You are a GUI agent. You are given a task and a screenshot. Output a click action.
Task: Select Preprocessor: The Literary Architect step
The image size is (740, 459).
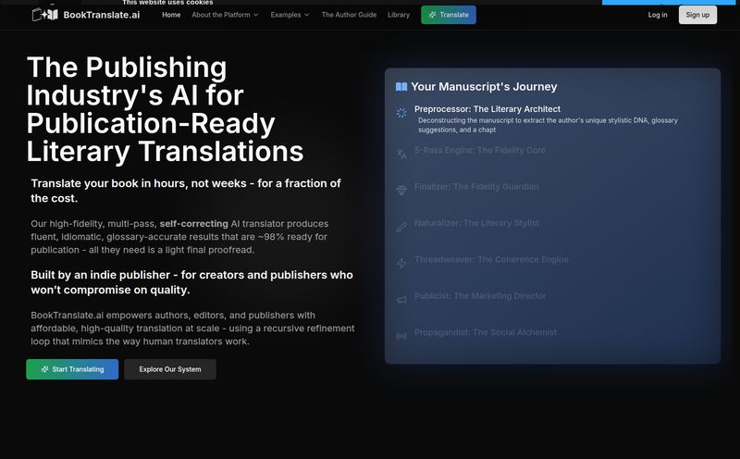[x=487, y=109]
